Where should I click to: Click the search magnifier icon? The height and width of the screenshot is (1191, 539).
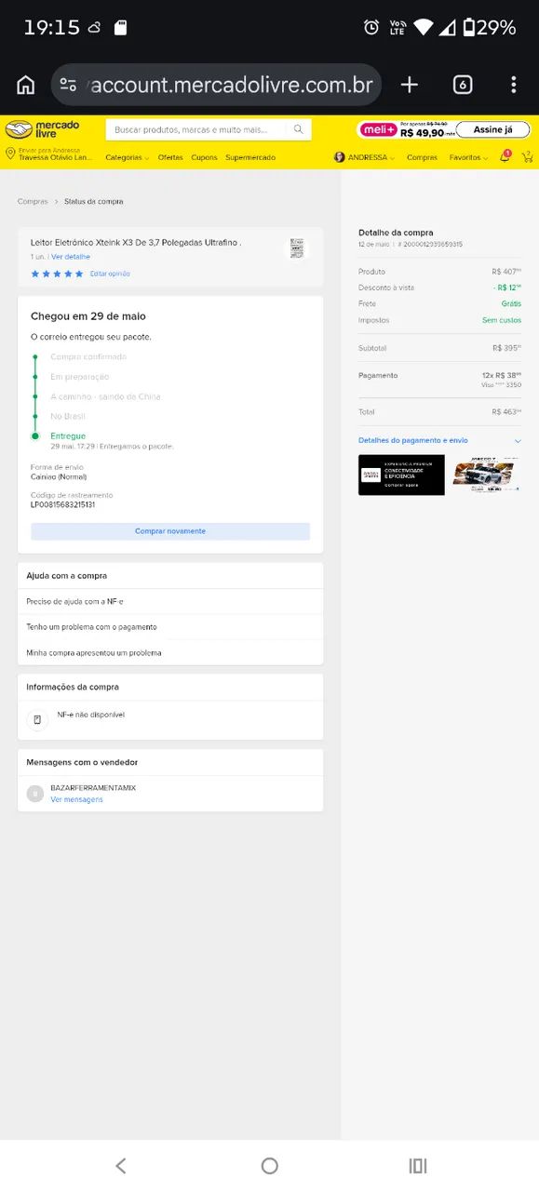[298, 129]
